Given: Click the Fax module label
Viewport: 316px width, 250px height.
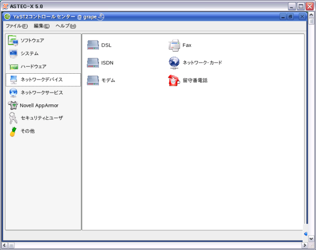Looking at the screenshot, I should click(x=187, y=45).
